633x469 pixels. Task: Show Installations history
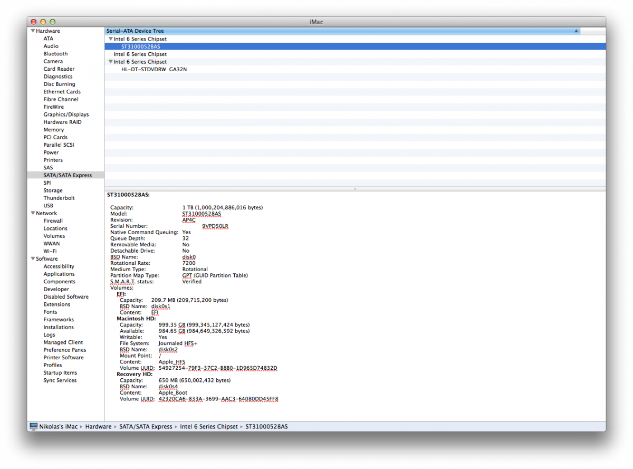(x=59, y=328)
